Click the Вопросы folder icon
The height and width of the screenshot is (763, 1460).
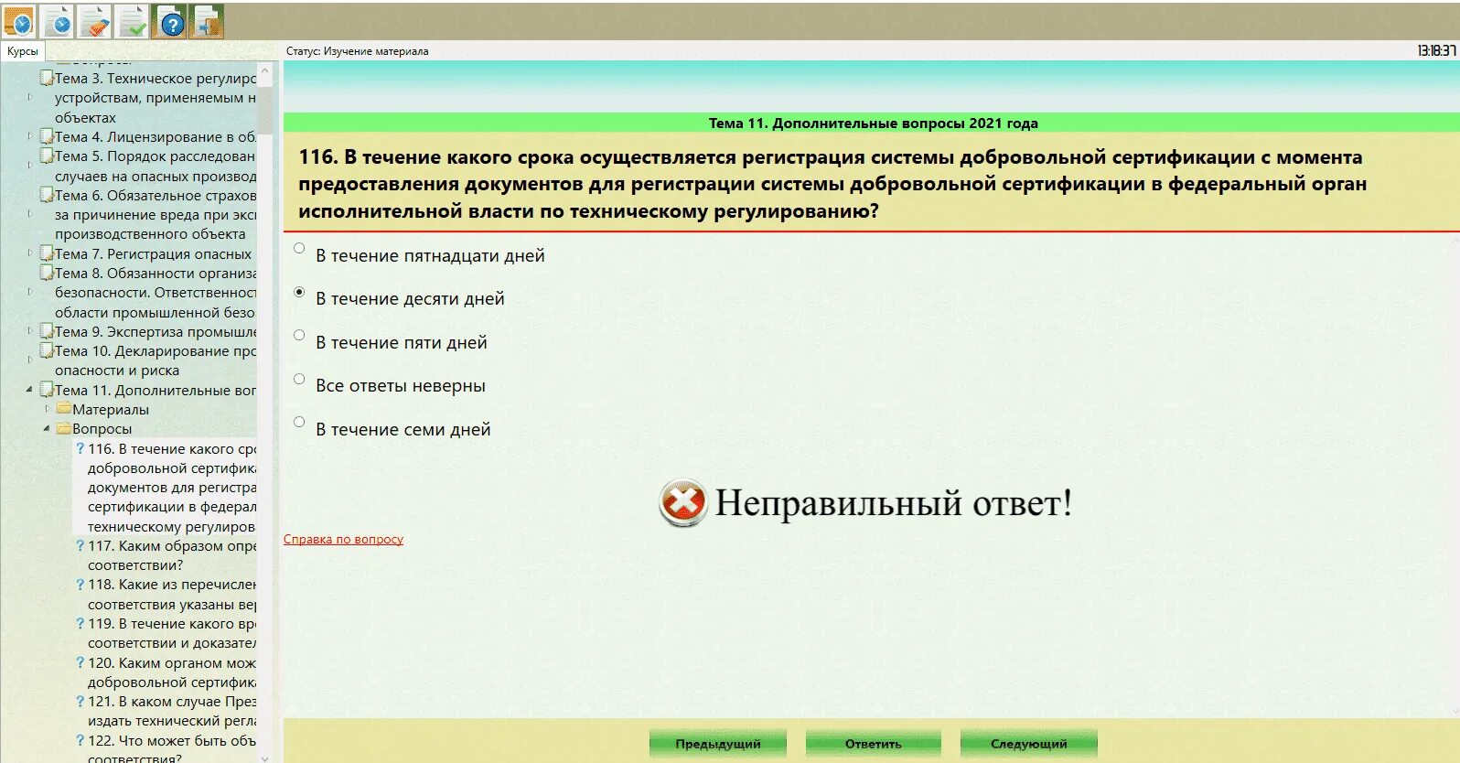[x=64, y=428]
